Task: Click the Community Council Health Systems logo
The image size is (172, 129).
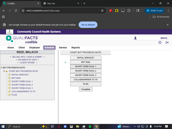Action: [10, 32]
